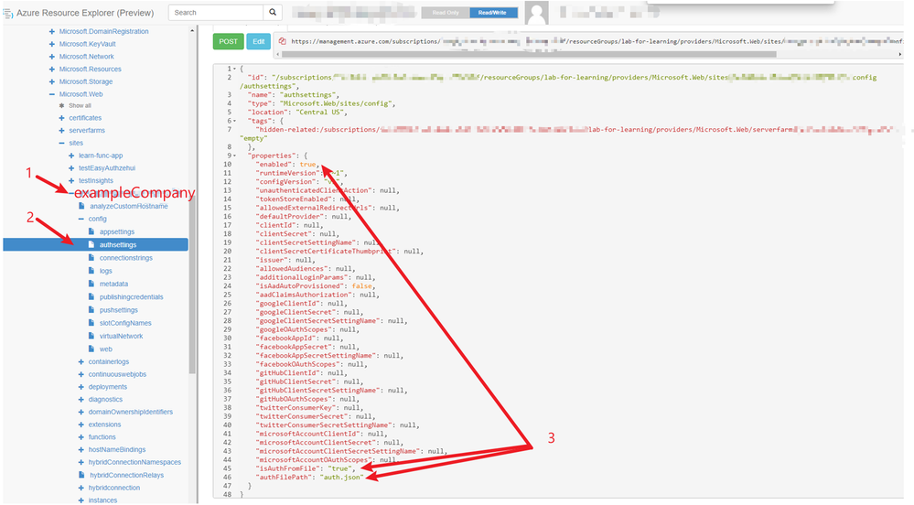Expand the Microsoft.DomainRegistration node
Viewport: 914px width, 505px height.
tap(52, 31)
